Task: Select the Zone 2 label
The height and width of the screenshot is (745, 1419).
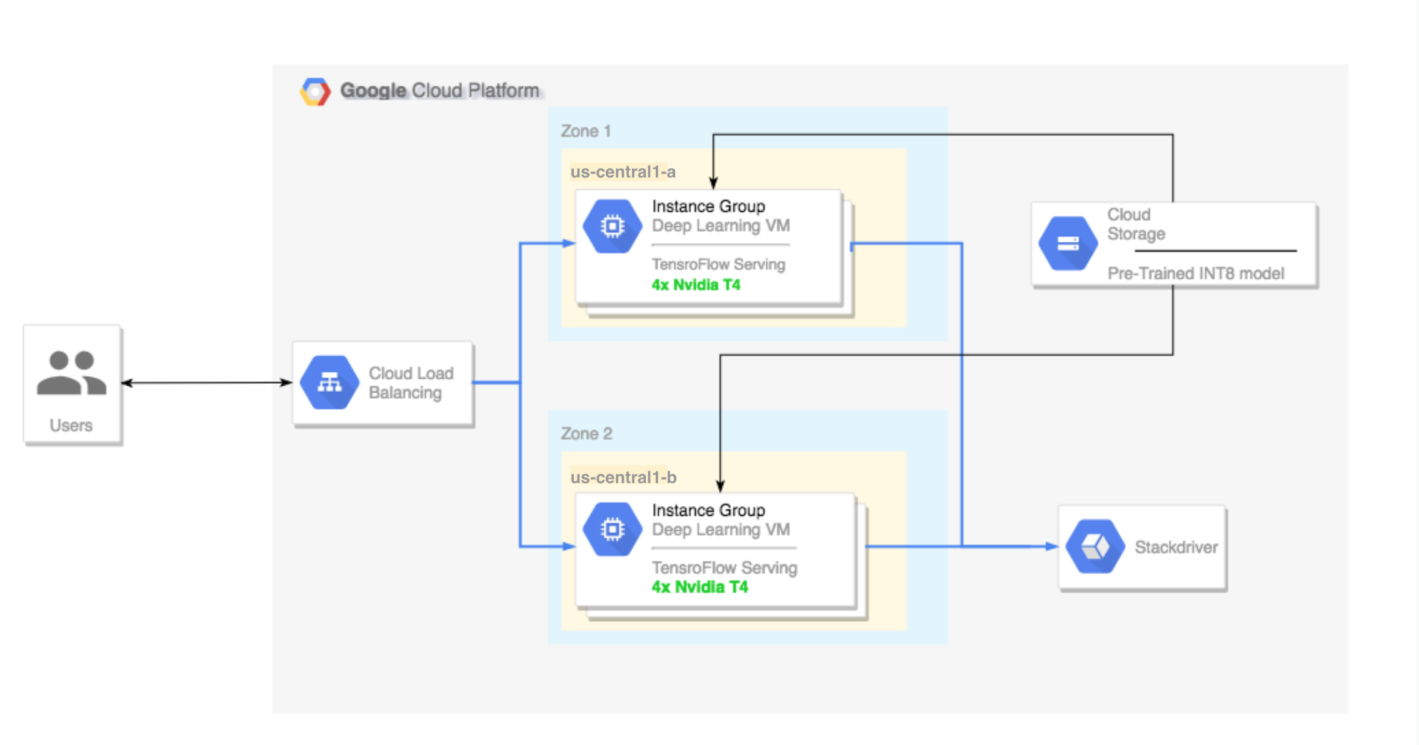Action: point(586,434)
